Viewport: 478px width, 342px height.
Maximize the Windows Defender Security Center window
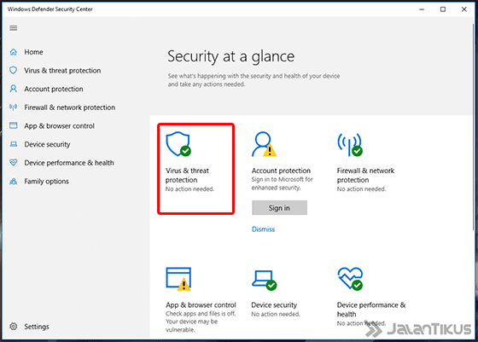[x=443, y=9]
